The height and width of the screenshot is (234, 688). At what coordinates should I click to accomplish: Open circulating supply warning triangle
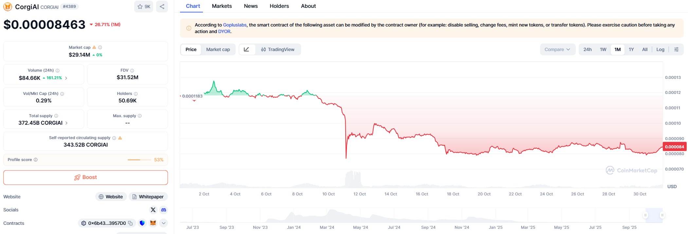pos(120,138)
